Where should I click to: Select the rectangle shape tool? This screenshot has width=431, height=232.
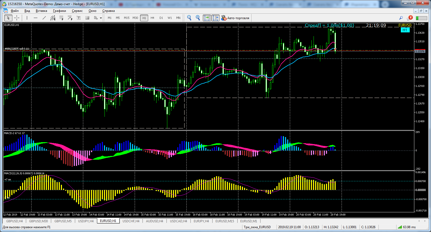(87, 18)
